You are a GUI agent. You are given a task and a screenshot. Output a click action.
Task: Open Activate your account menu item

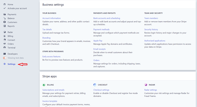[17, 8]
